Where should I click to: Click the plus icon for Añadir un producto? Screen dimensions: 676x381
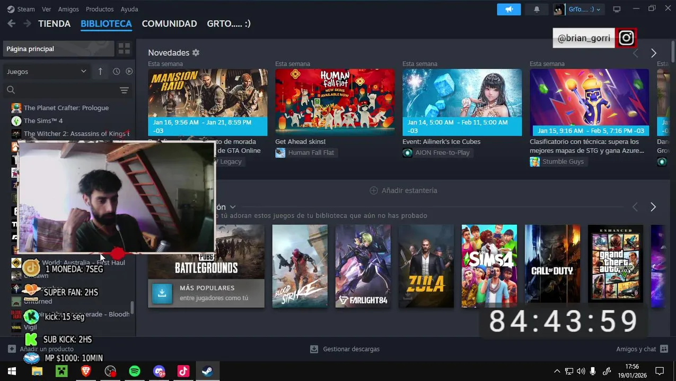pyautogui.click(x=12, y=349)
